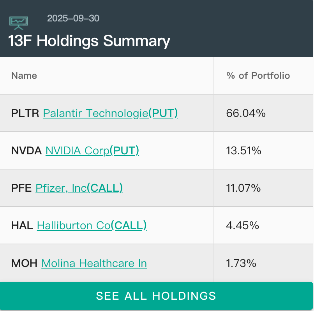This screenshot has height=311, width=314.
Task: Click the PLTR ticker symbol
Action: (x=25, y=113)
